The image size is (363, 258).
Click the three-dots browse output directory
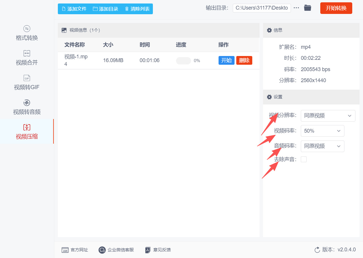[x=296, y=8]
